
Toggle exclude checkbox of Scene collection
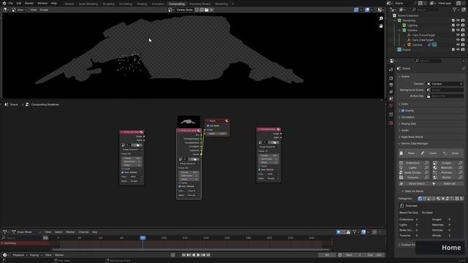point(453,50)
